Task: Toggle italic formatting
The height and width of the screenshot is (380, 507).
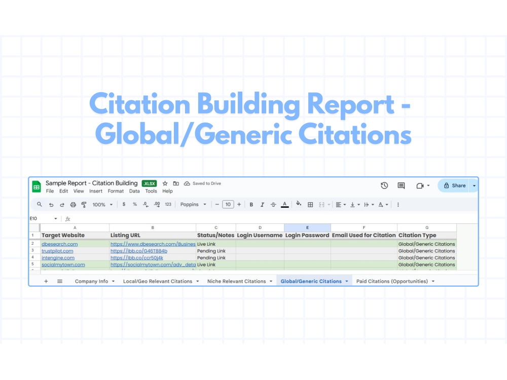Action: coord(262,205)
